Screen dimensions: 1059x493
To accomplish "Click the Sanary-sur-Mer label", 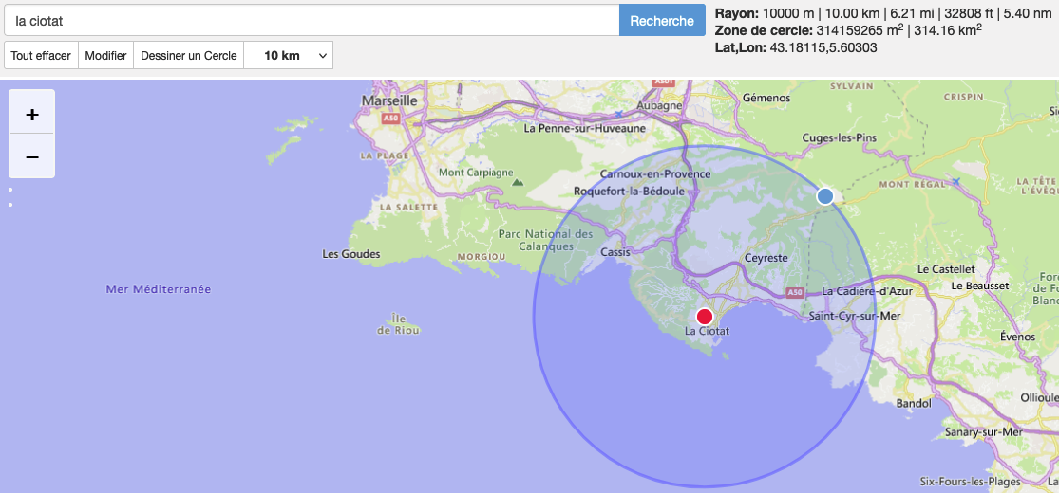I will [984, 432].
